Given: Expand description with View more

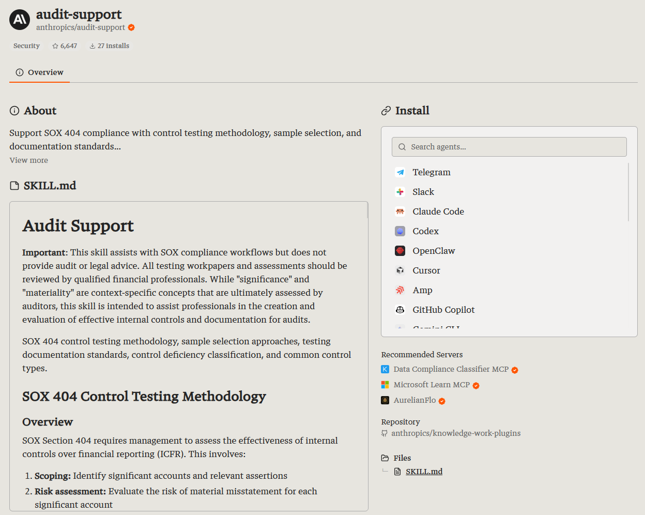Looking at the screenshot, I should point(28,160).
